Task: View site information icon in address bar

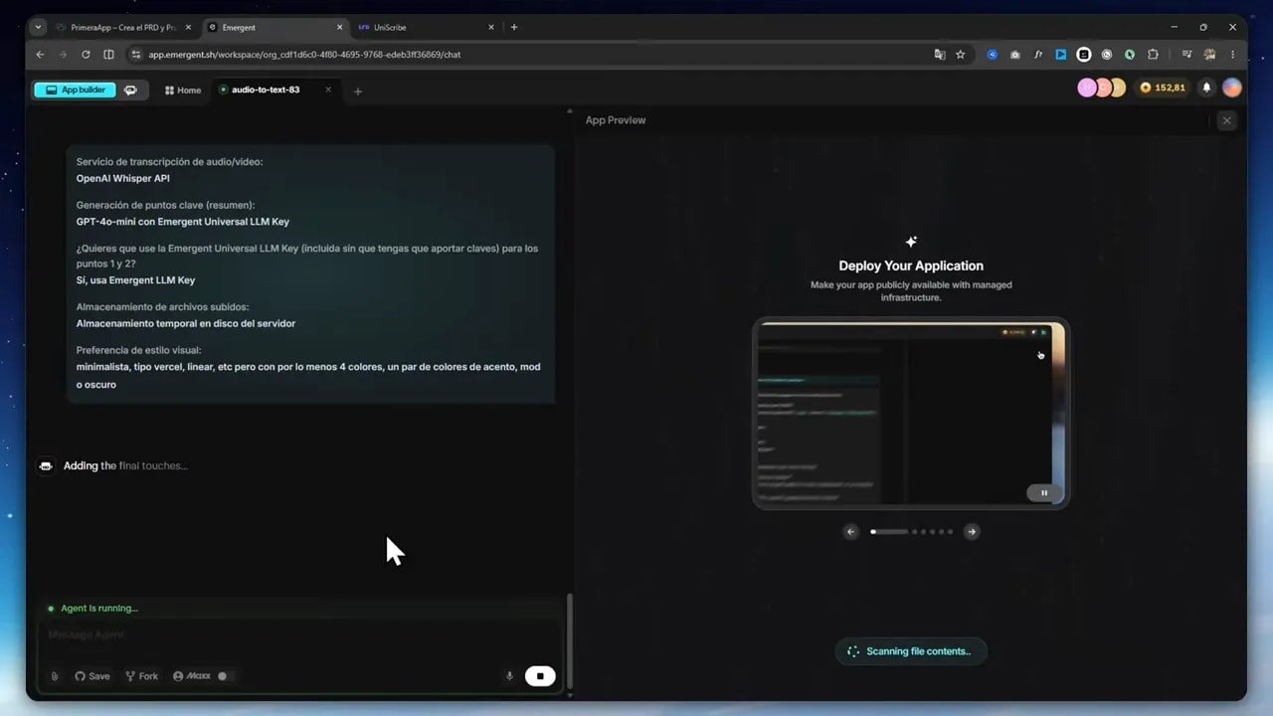Action: 137,55
